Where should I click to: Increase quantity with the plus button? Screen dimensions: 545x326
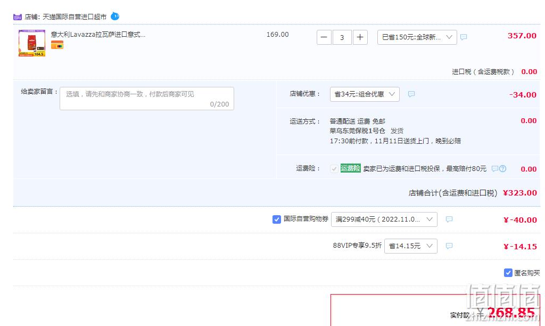pyautogui.click(x=360, y=37)
